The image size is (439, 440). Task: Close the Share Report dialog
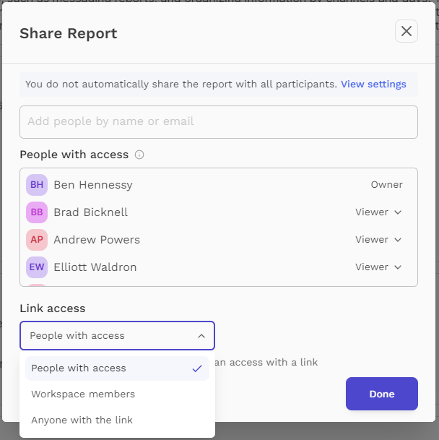tap(407, 31)
